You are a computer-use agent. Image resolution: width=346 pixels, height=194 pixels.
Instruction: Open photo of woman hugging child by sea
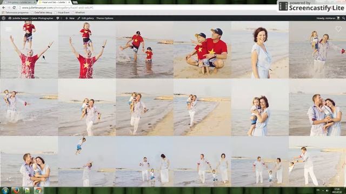(x=260, y=107)
